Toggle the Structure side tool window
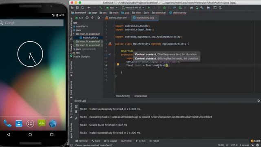The width and height of the screenshot is (261, 147). (x=71, y=110)
